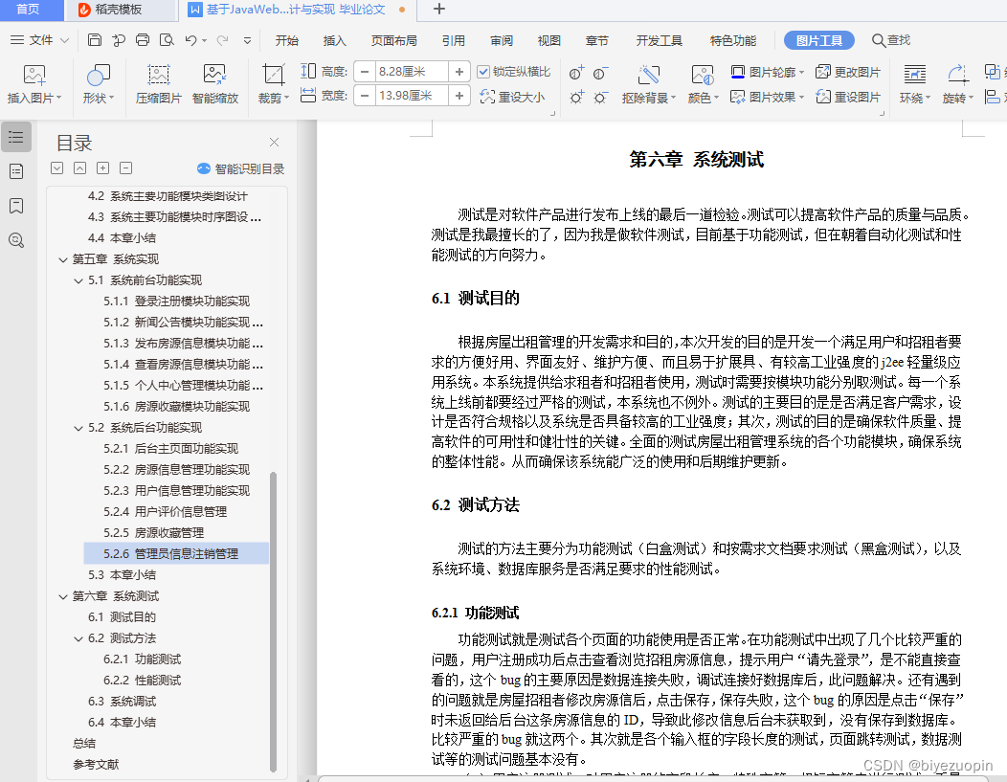
Task: Click Compress Picture icon
Action: pos(159,84)
